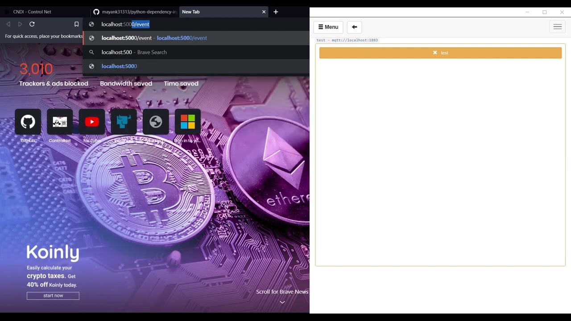
Task: Maximize the right application window
Action: click(545, 12)
